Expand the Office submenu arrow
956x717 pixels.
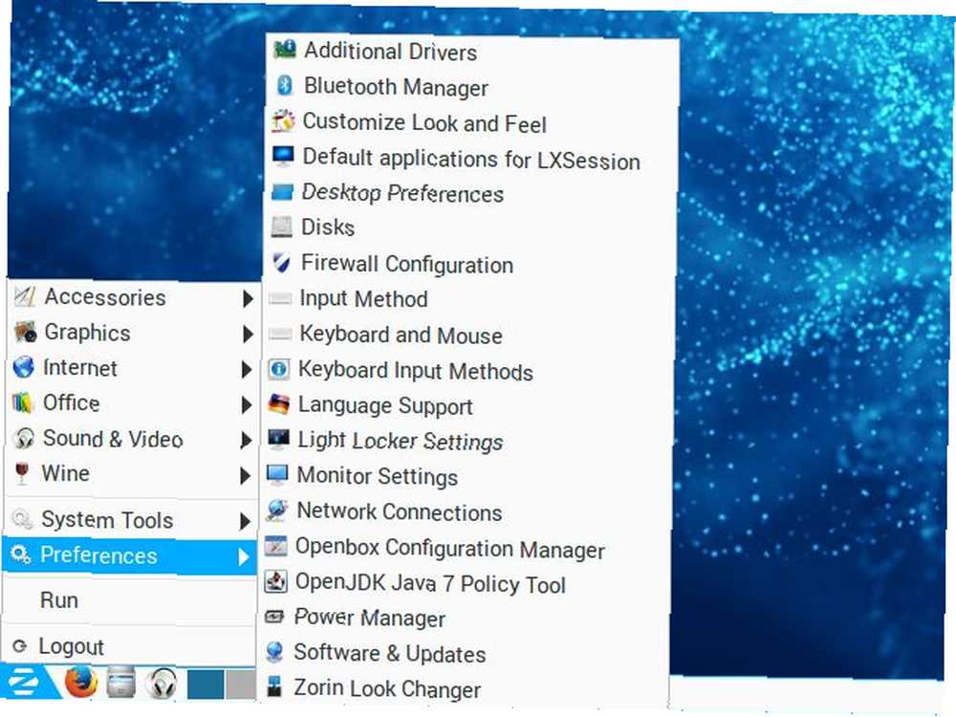[247, 404]
